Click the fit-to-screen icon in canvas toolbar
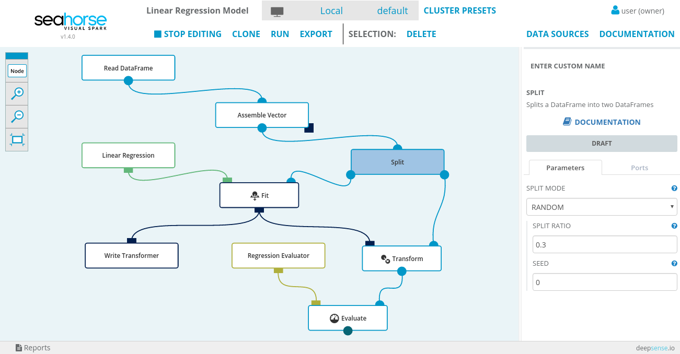This screenshot has width=680, height=354. point(17,139)
